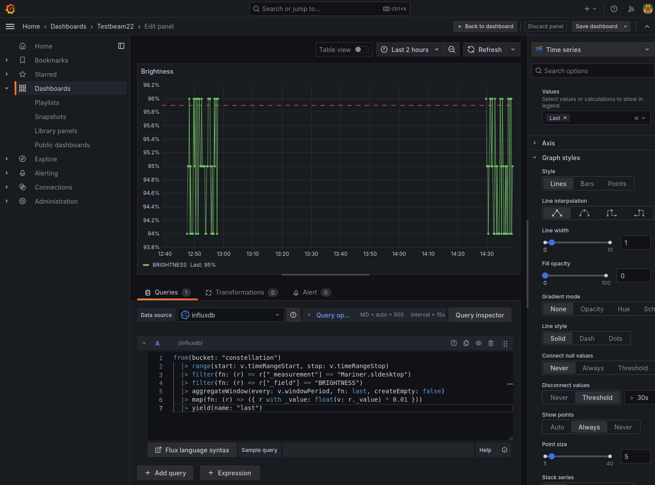Open data source help icon

pos(293,315)
